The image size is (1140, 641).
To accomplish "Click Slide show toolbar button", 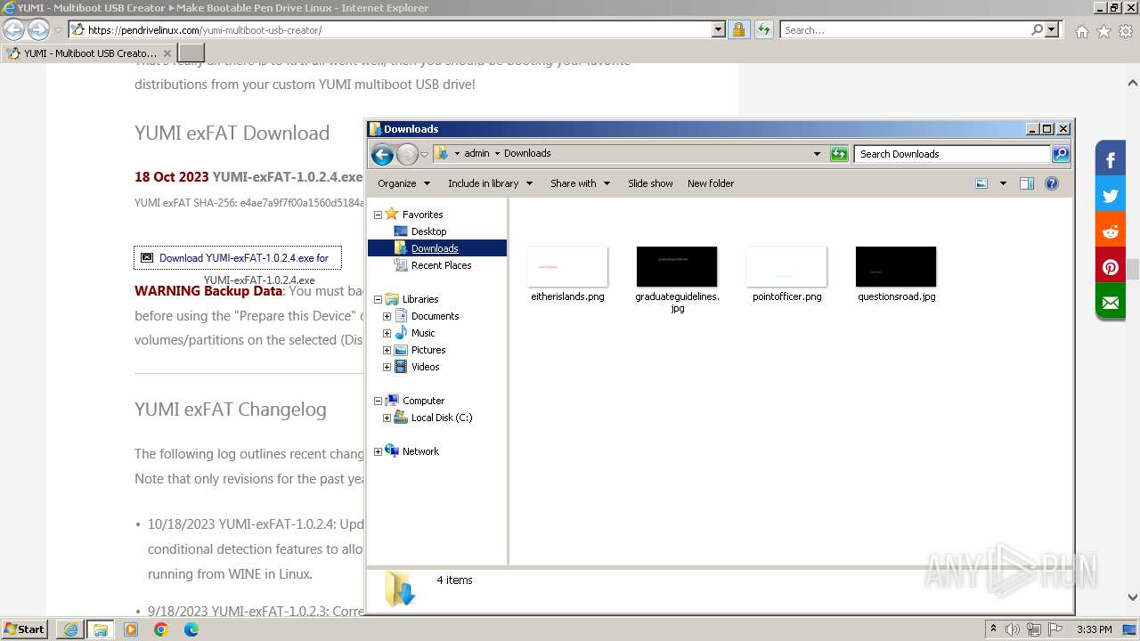I will (650, 183).
